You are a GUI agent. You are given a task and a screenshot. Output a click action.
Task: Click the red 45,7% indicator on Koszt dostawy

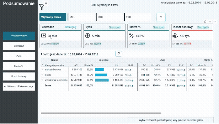tap(187, 44)
